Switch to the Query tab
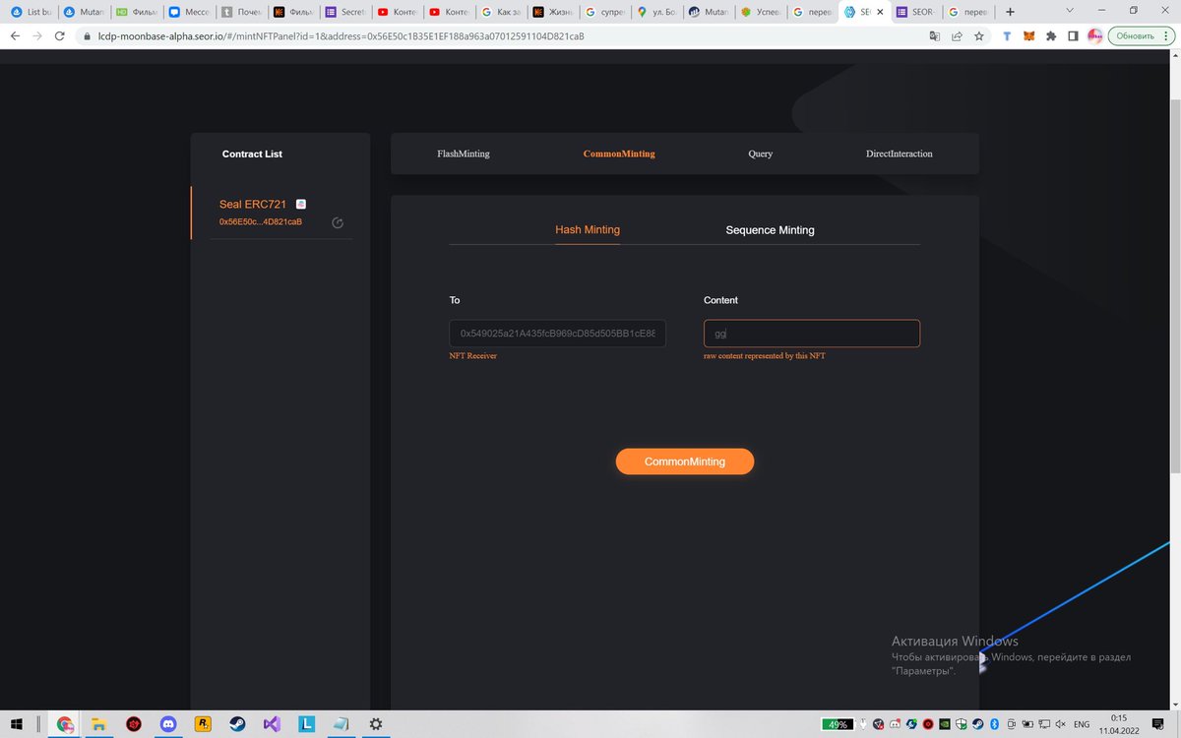This screenshot has width=1181, height=738. pos(760,154)
